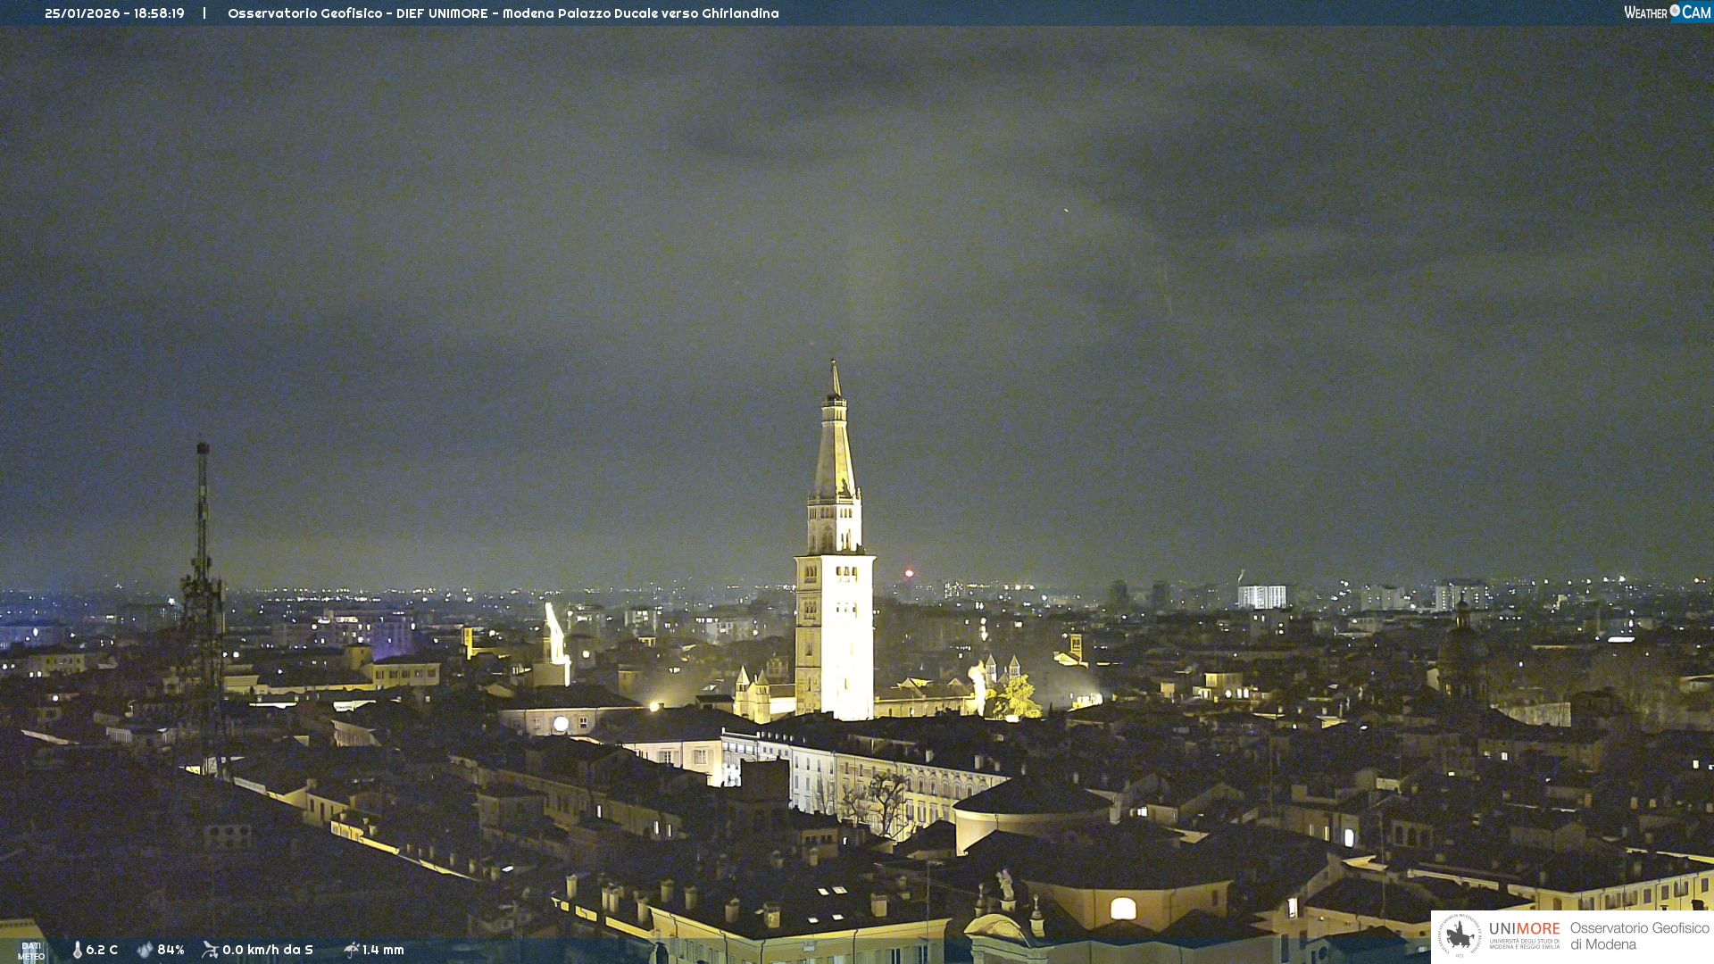Click the wind speed vane icon

click(x=210, y=950)
